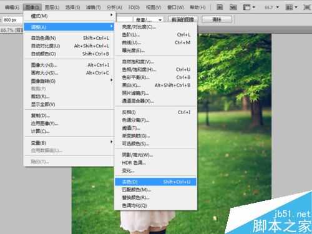Open 应用图像(Y) dialog

tap(69, 124)
